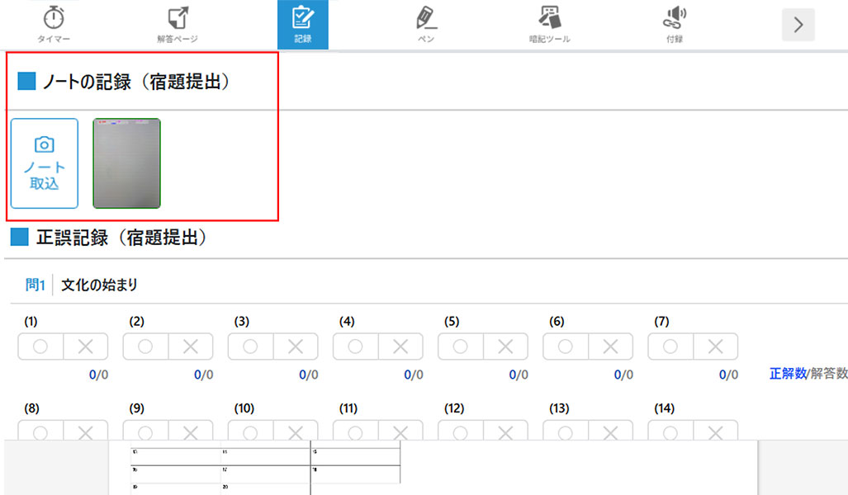This screenshot has height=495, width=848.
Task: Mark question (7) as incorrect cross
Action: click(x=715, y=347)
